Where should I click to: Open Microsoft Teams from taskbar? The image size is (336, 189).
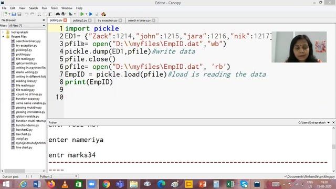120,184
